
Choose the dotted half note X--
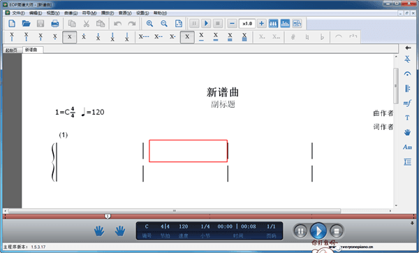pyautogui.click(x=159, y=37)
